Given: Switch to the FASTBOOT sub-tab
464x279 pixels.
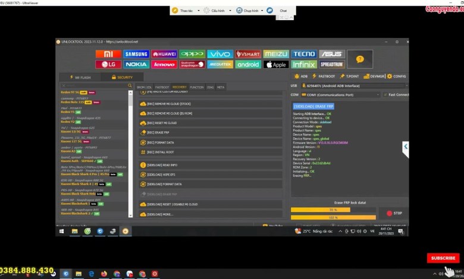Looking at the screenshot, I should click(162, 87).
